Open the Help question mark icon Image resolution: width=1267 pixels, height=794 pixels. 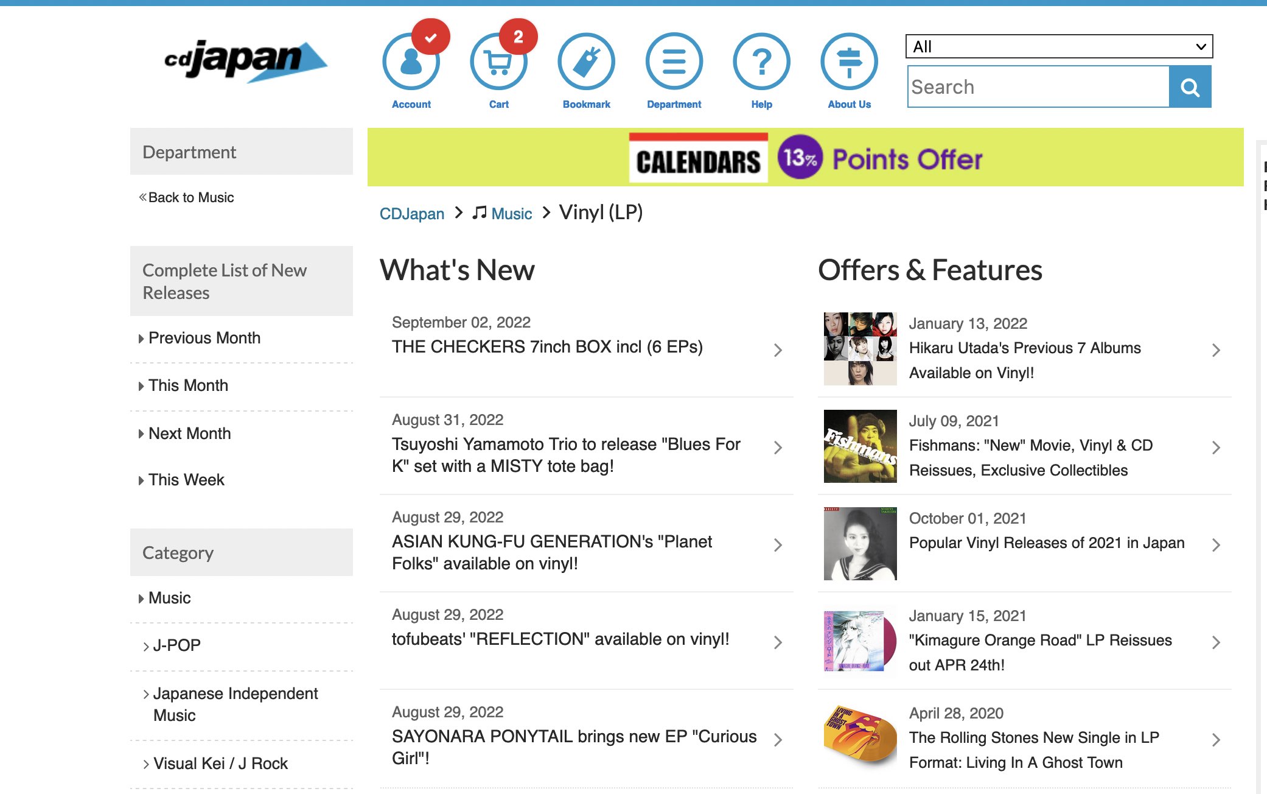click(x=761, y=62)
